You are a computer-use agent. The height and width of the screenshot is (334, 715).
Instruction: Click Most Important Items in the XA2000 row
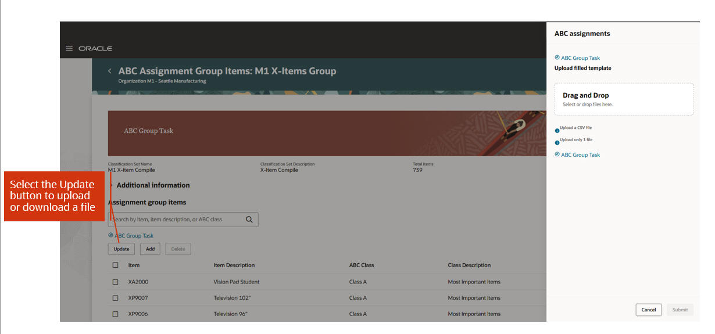coord(474,282)
